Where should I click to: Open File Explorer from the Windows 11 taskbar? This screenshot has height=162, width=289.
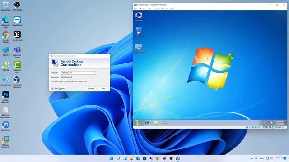pos(131,158)
